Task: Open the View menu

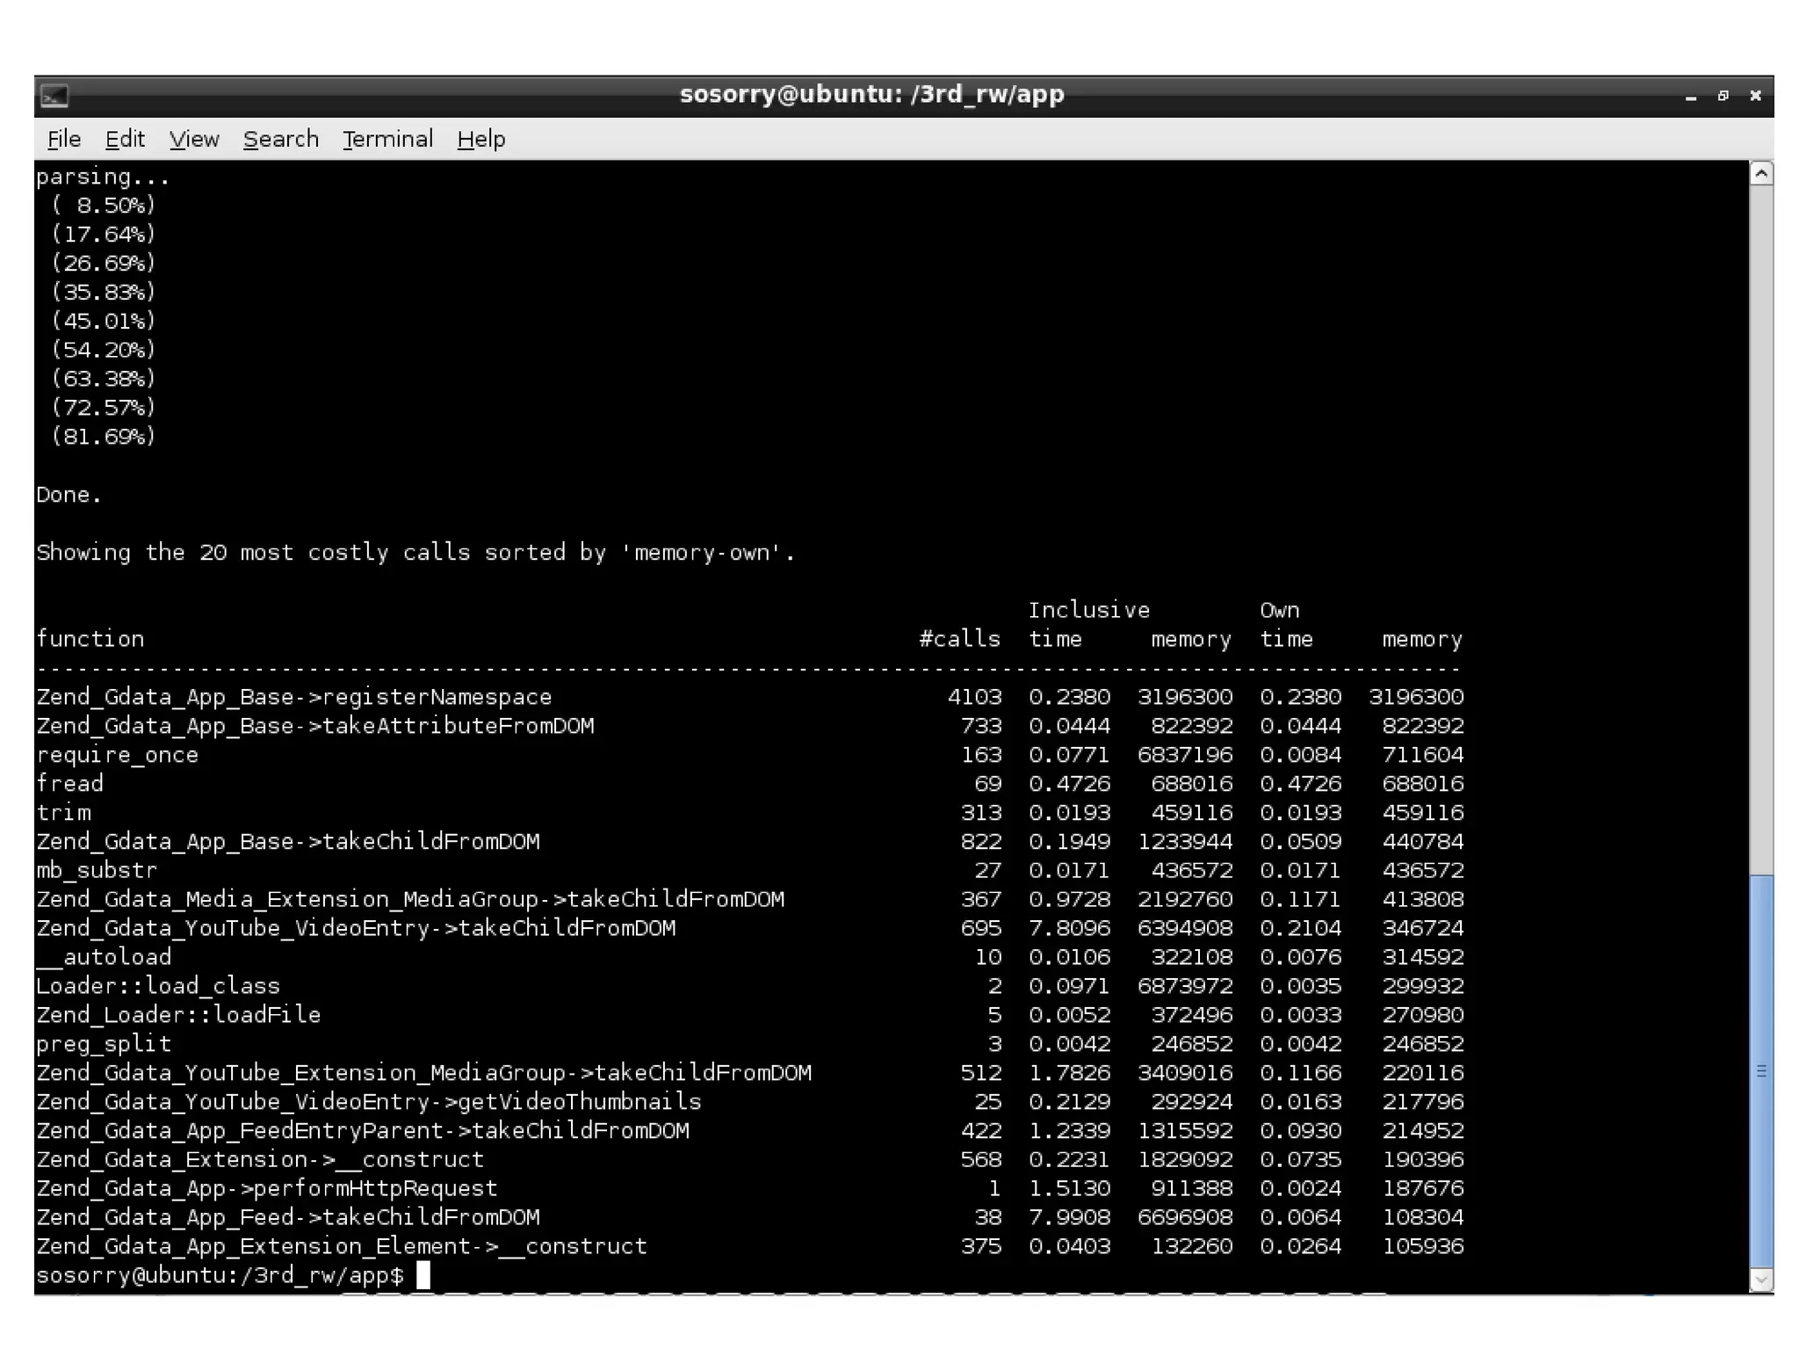Action: click(x=194, y=139)
